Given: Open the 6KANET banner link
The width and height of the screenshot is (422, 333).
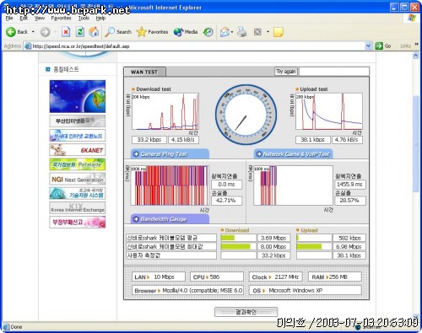Looking at the screenshot, I should tap(78, 150).
